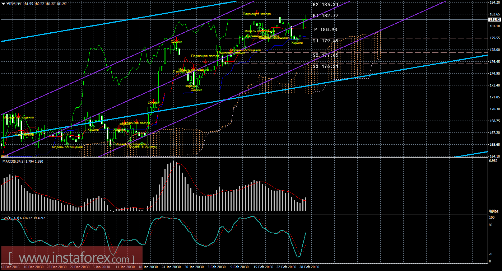Click the 100 level on Stochastic scale
Screen dimensions: 502x271
pos(492,218)
